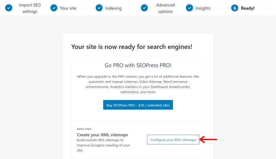Buy SEOPress PRO for $39 button
The image size is (276, 159).
138,105
